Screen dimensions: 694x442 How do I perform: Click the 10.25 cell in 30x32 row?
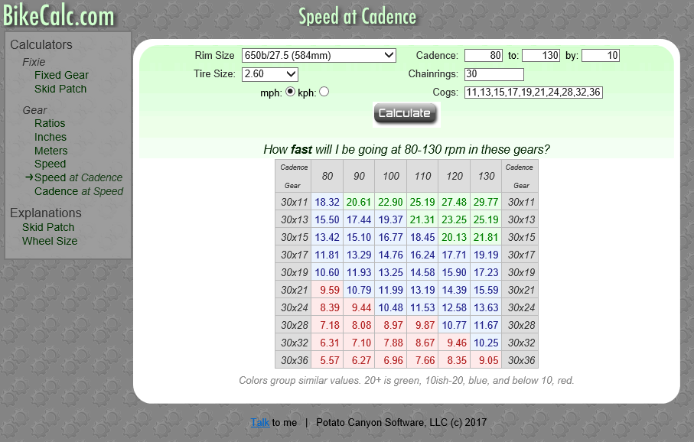(x=486, y=343)
